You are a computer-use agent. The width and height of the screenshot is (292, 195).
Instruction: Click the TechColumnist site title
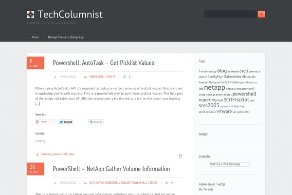coord(70,14)
